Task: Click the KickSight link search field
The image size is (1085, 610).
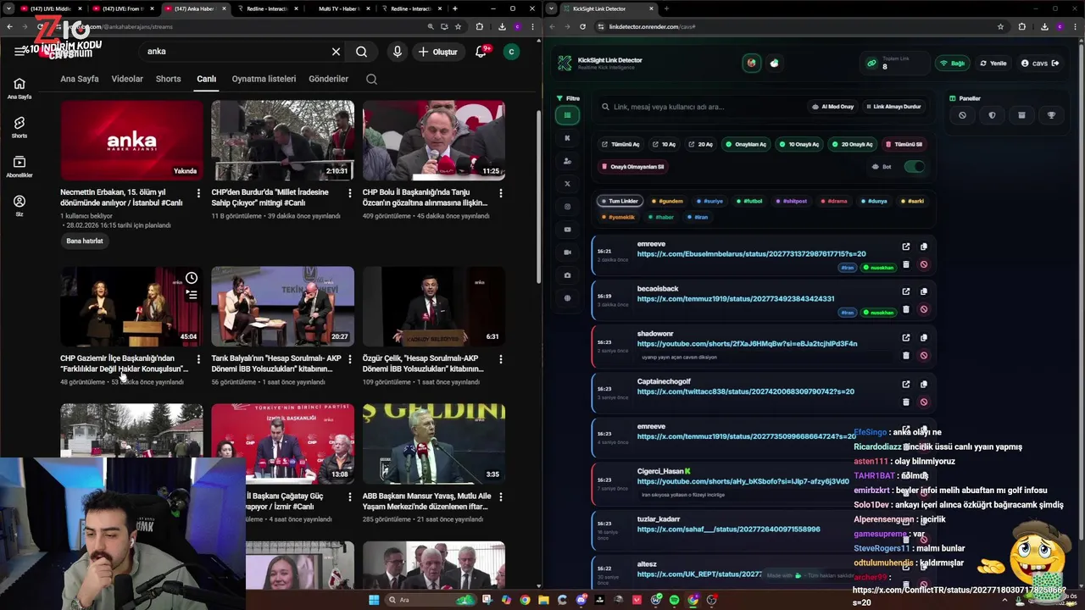Action: click(x=700, y=107)
